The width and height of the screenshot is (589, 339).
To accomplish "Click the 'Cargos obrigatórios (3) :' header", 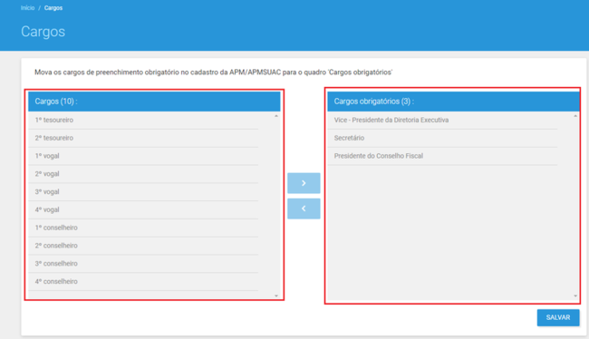I will [453, 102].
